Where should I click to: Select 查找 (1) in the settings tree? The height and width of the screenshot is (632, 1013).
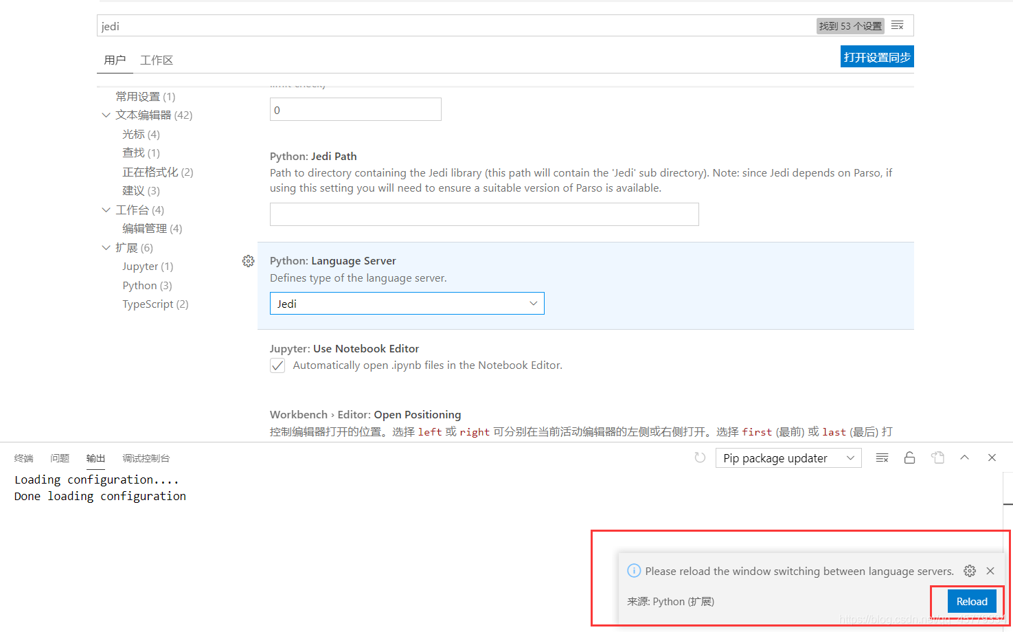click(x=141, y=153)
